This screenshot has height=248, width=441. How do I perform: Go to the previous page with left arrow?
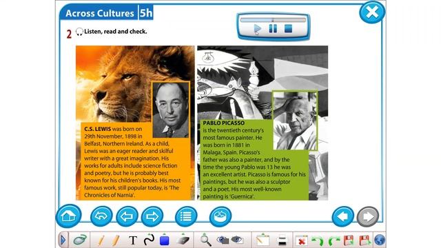click(x=127, y=216)
